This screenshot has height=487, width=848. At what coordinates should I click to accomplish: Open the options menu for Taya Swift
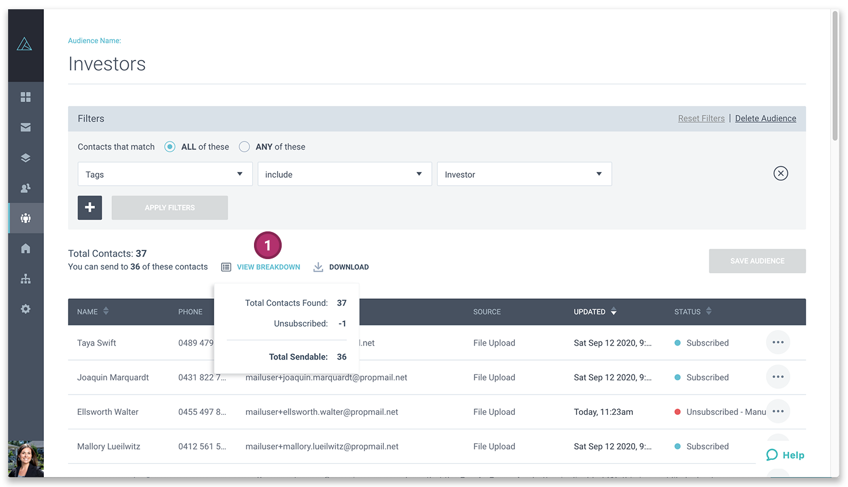pos(778,342)
